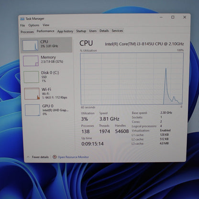199x199 pixels.
Task: Open the Options menu
Action: (33, 25)
